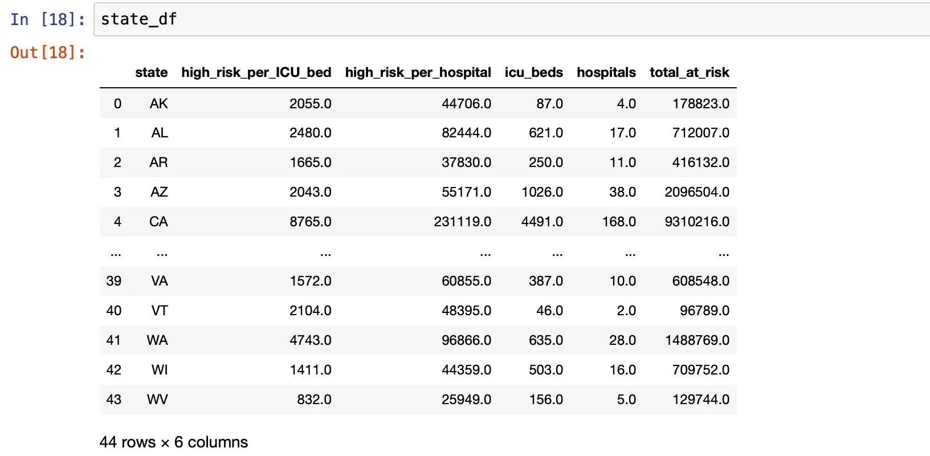Click the In [18] prompt label

[47, 19]
